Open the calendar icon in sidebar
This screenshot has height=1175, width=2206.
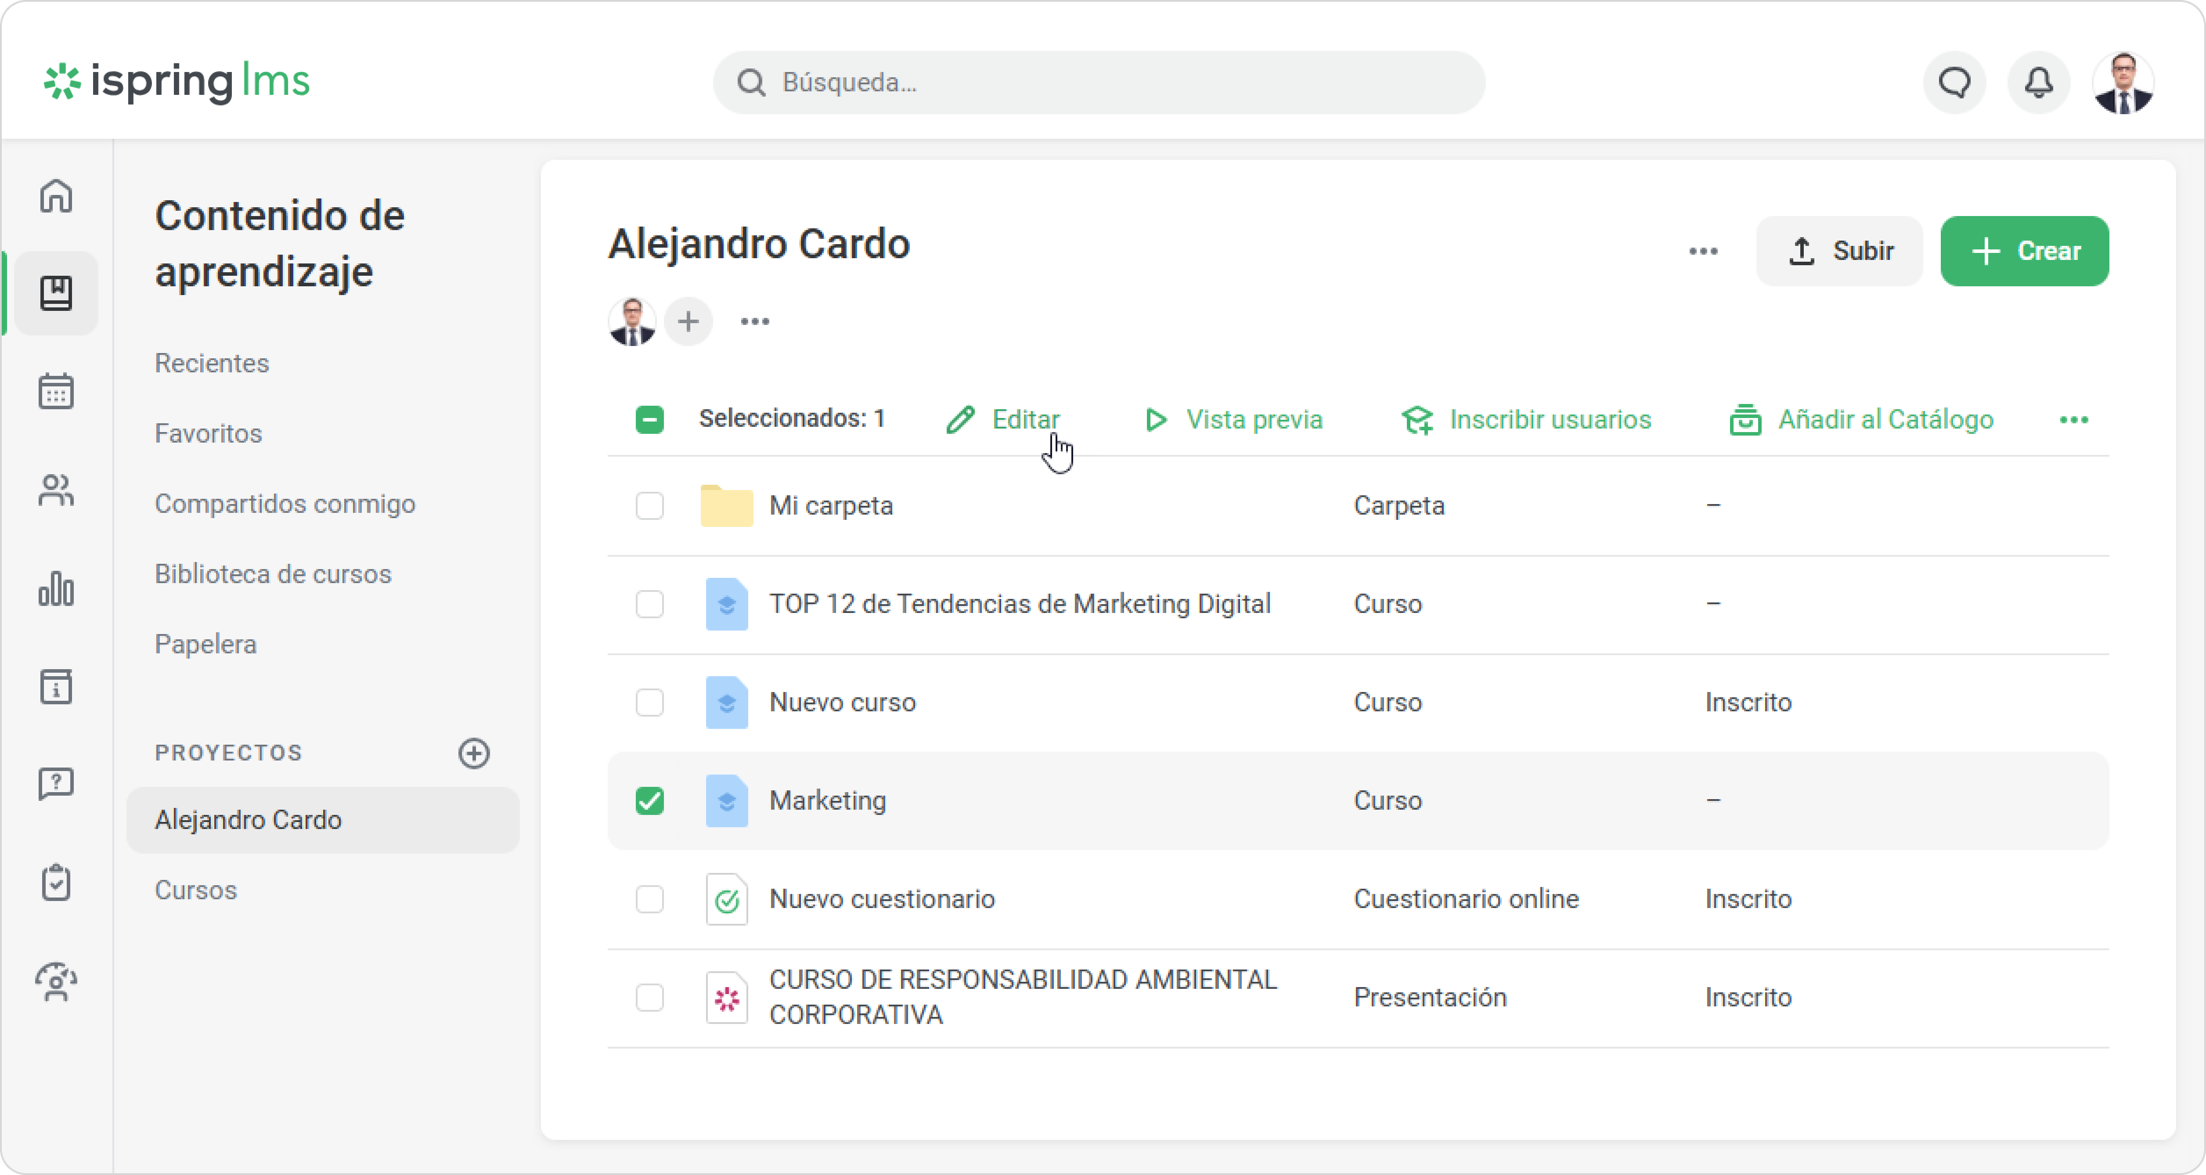click(56, 391)
